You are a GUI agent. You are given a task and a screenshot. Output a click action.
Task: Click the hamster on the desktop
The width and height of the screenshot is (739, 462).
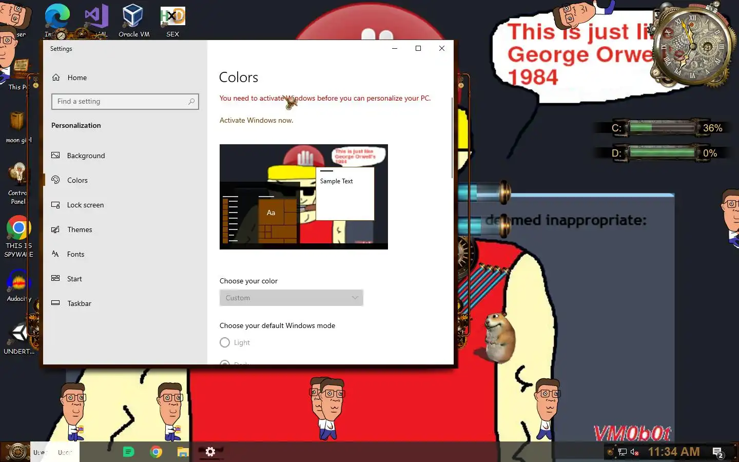pyautogui.click(x=499, y=337)
